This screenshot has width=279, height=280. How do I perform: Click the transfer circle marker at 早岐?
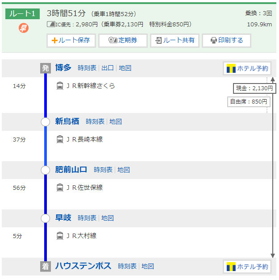pyautogui.click(x=46, y=218)
